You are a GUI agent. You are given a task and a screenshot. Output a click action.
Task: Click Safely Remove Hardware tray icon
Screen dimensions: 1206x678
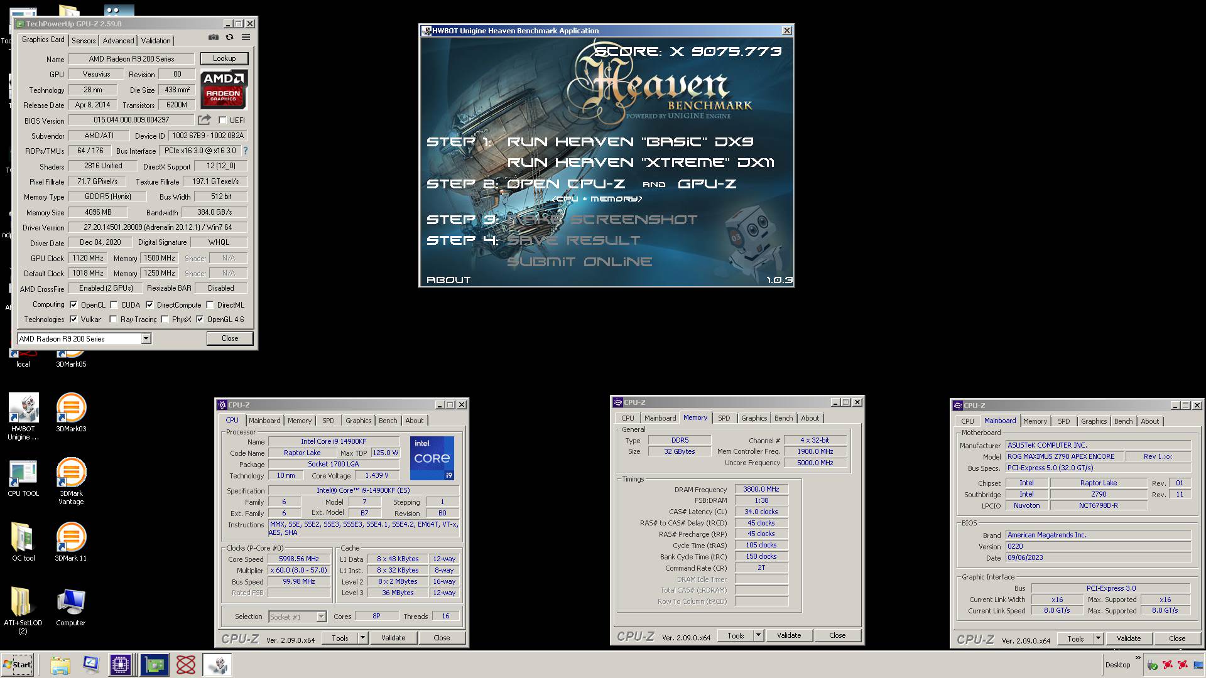coord(1152,665)
